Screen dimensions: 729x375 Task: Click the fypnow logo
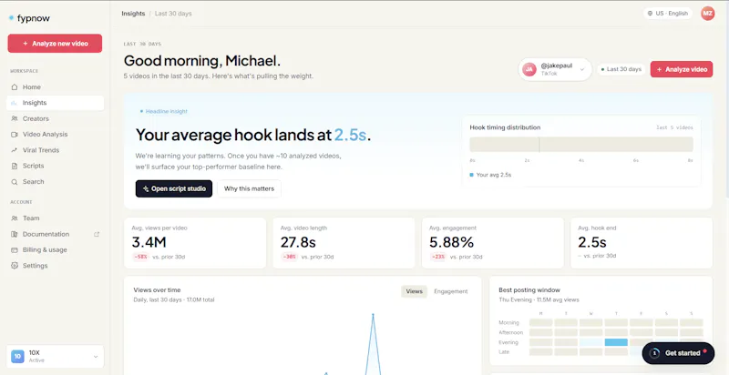tap(29, 18)
